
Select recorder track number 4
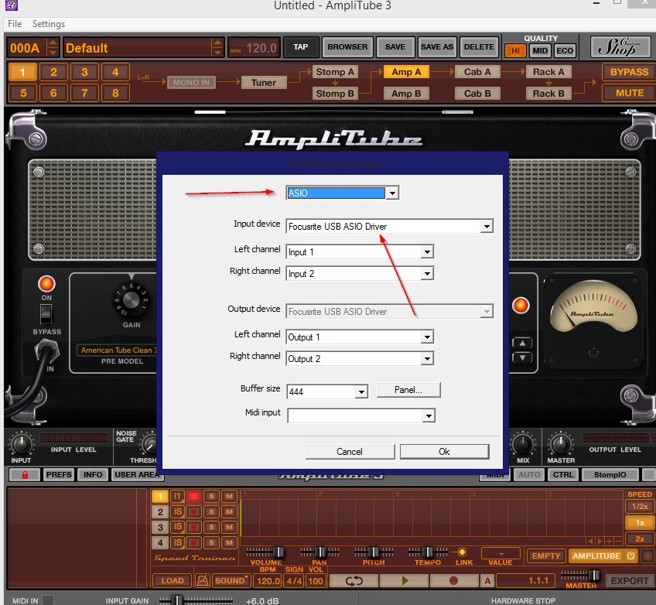(x=160, y=543)
